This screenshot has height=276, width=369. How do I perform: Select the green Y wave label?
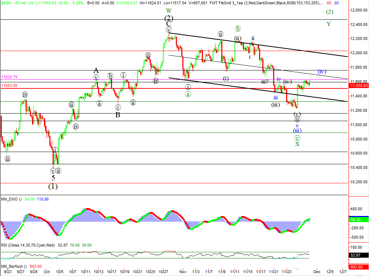pos(329,24)
